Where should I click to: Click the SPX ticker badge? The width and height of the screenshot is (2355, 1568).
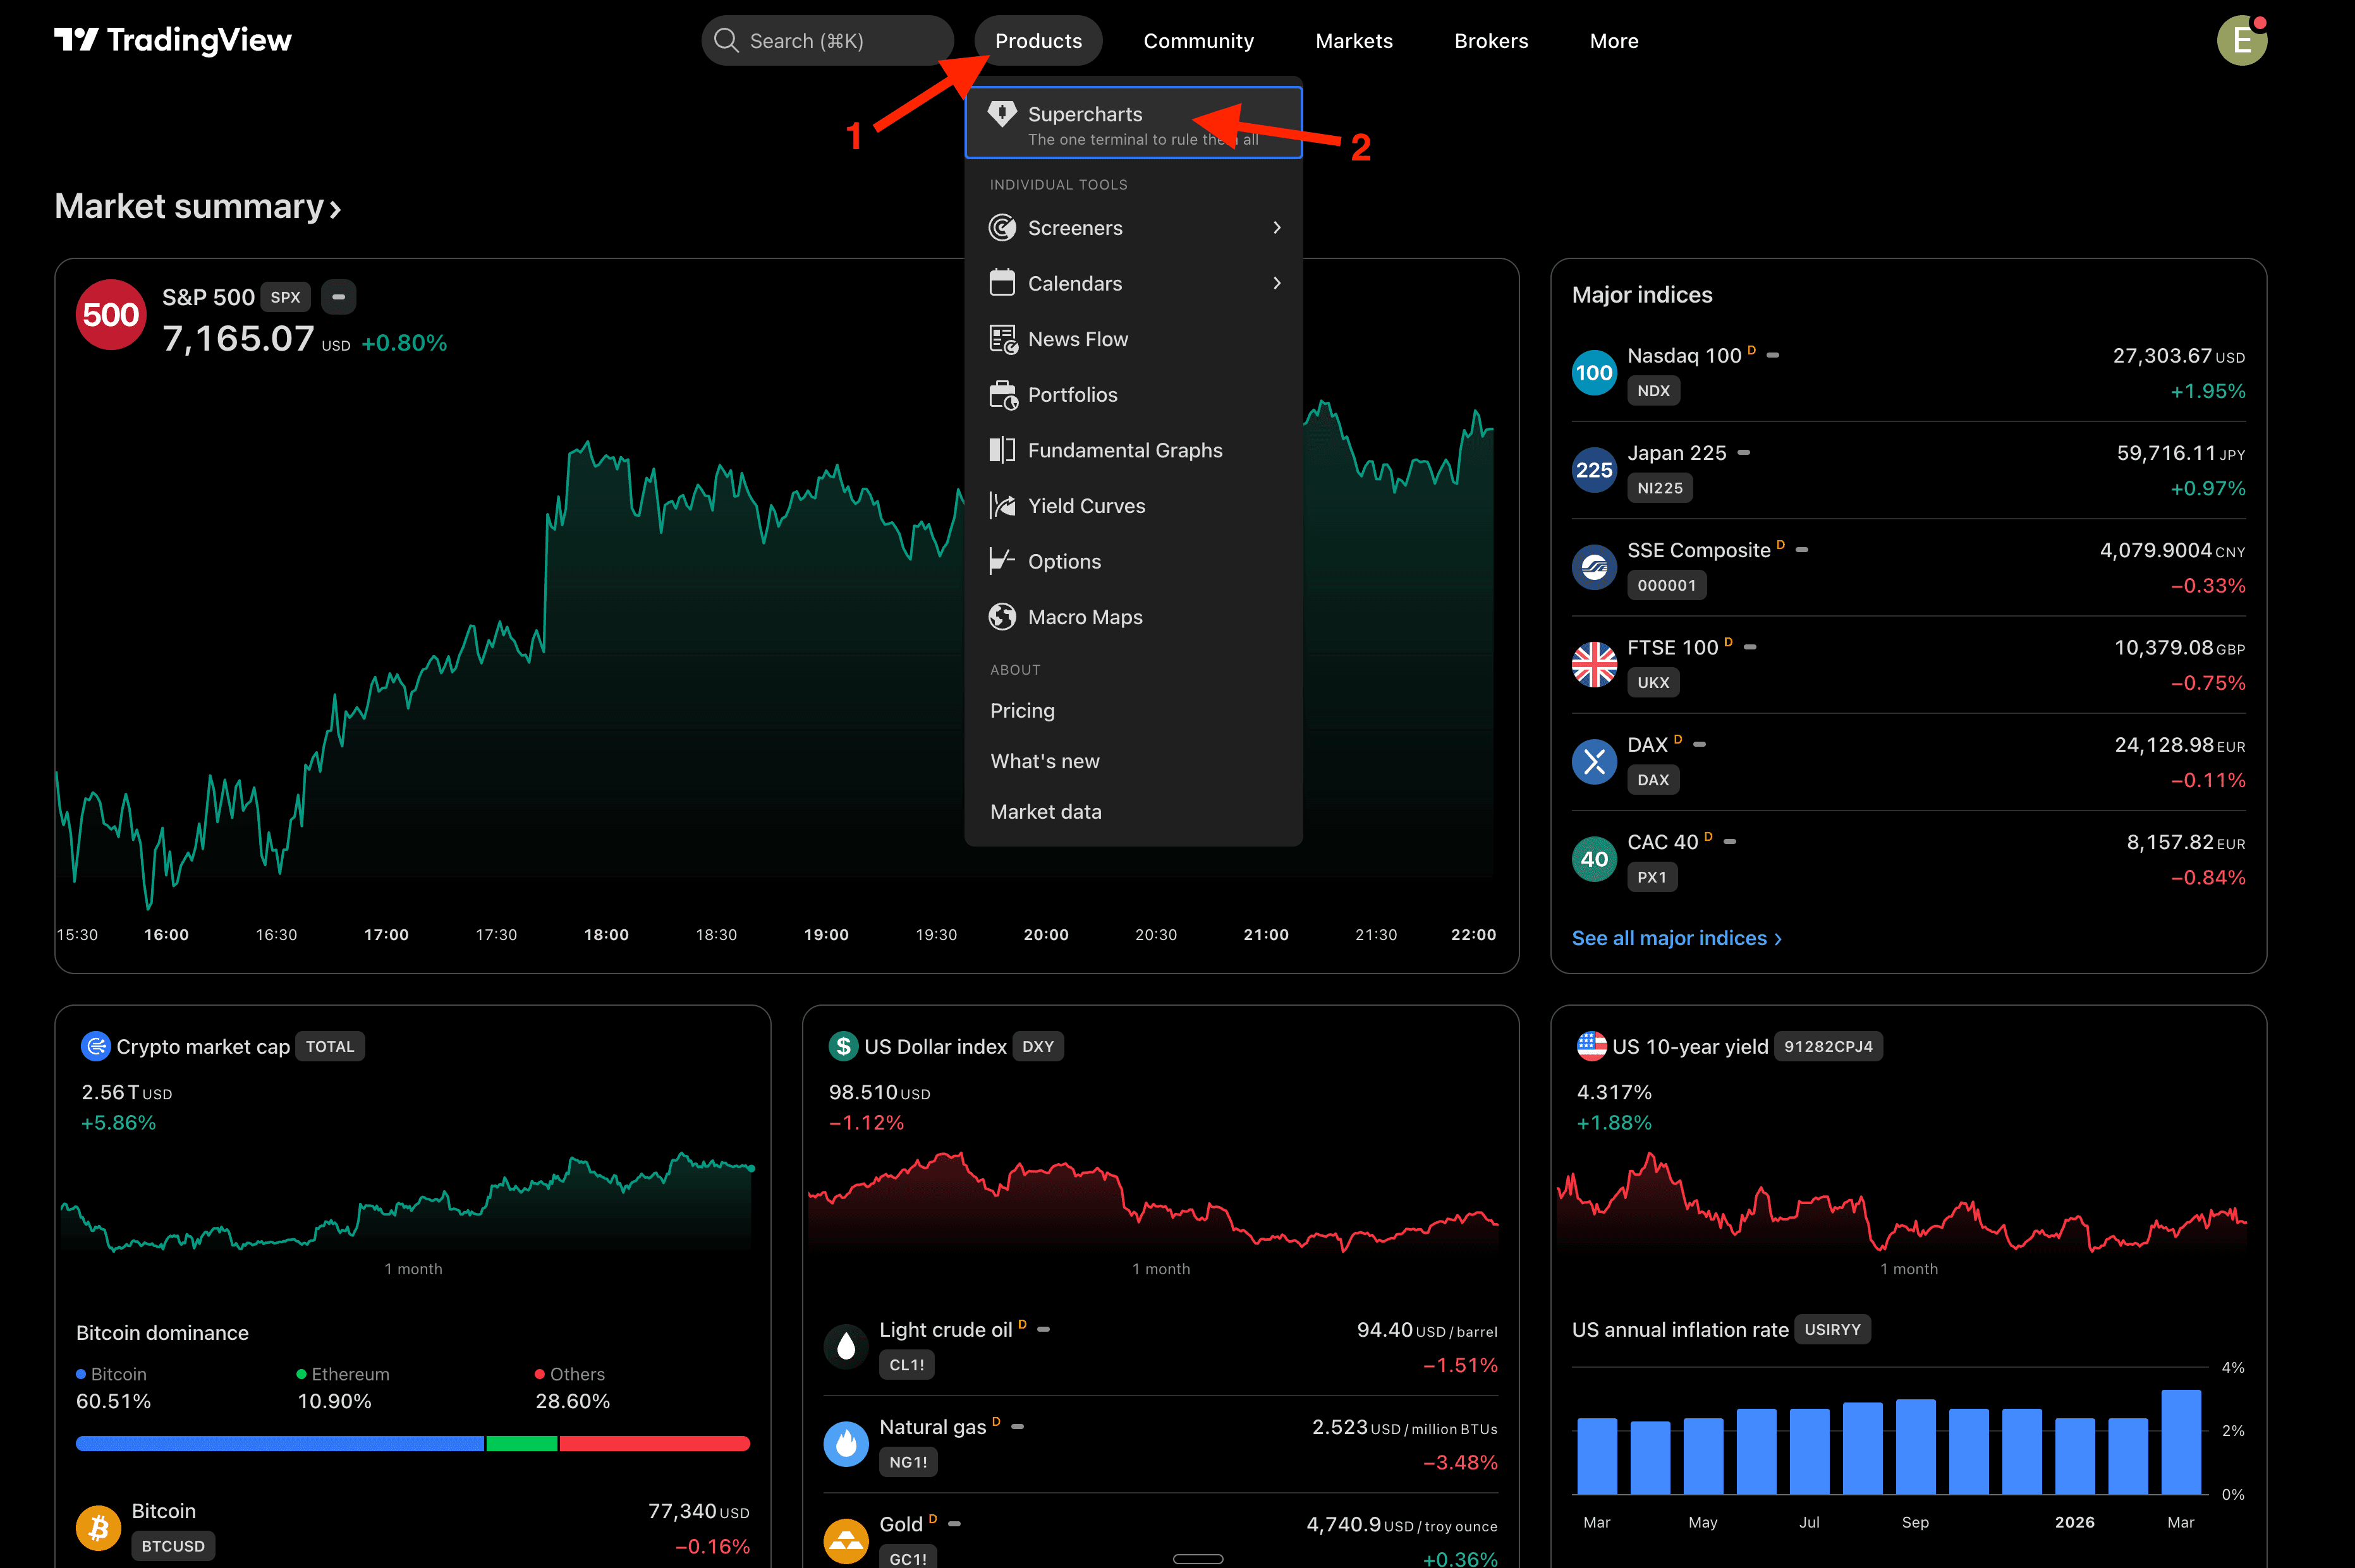[285, 297]
